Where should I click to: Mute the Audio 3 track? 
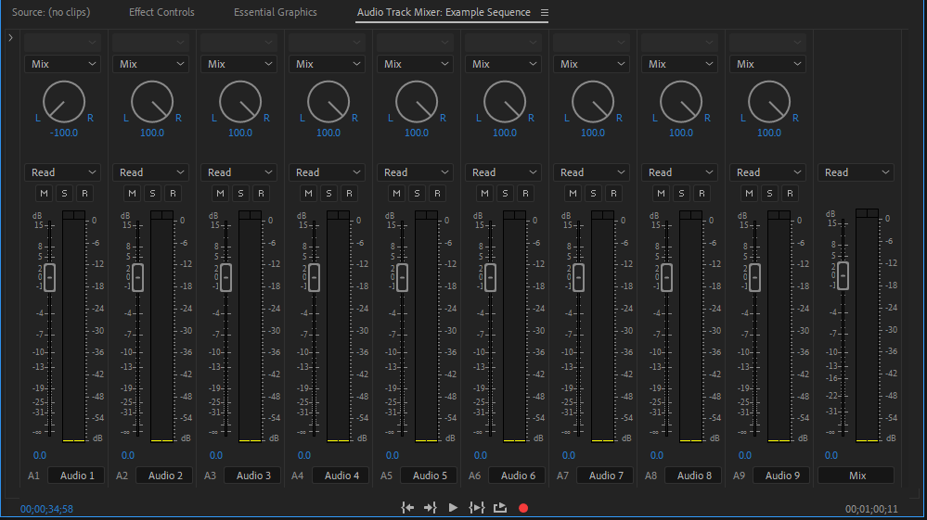coord(220,193)
